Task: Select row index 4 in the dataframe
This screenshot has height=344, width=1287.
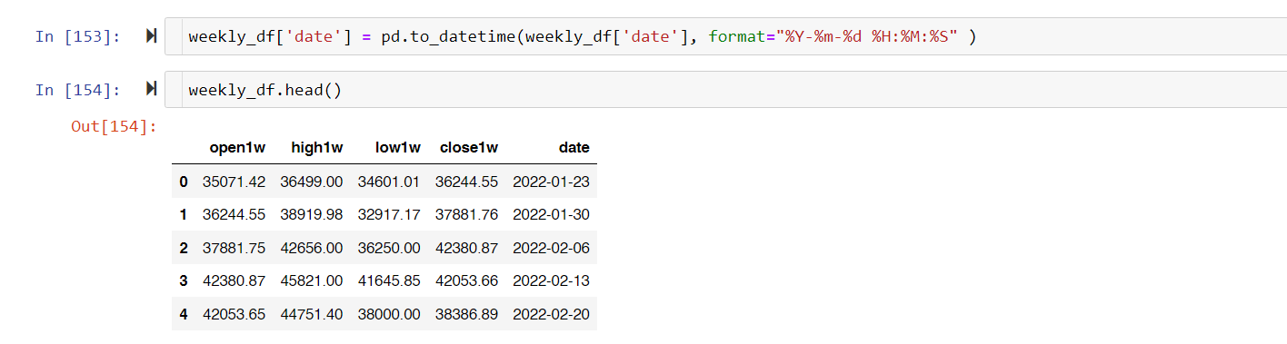Action: pyautogui.click(x=184, y=315)
